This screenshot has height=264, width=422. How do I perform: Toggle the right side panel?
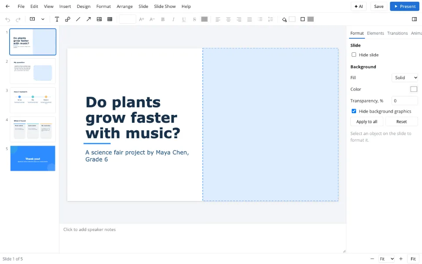pyautogui.click(x=414, y=19)
